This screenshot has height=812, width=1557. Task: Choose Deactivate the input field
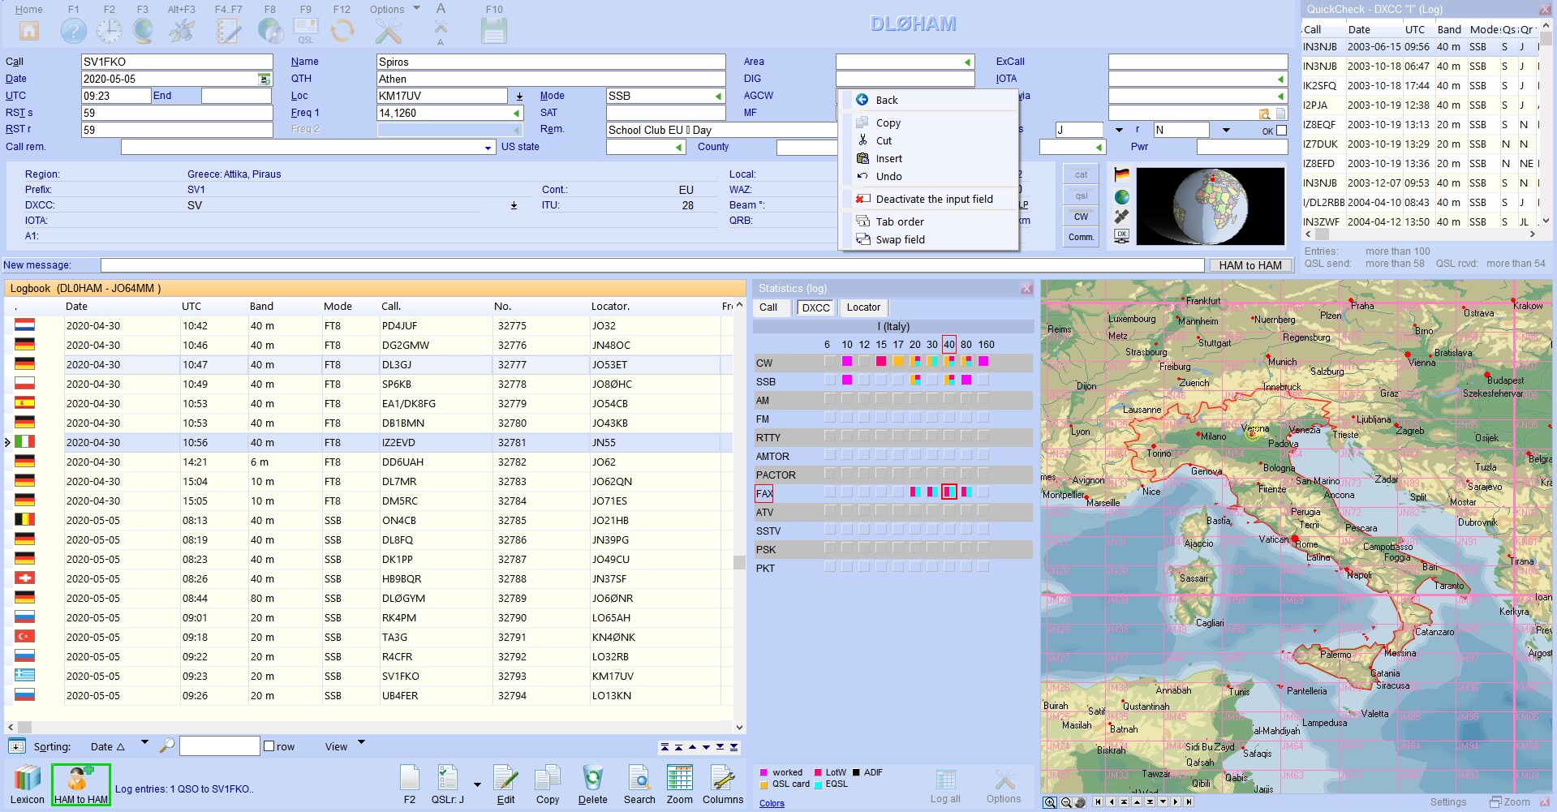coord(929,199)
